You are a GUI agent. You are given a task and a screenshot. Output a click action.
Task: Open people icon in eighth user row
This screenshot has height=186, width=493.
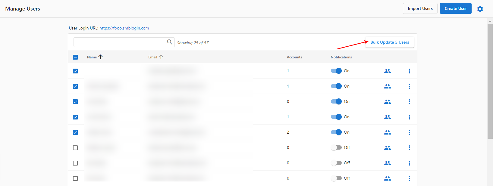coord(388,178)
